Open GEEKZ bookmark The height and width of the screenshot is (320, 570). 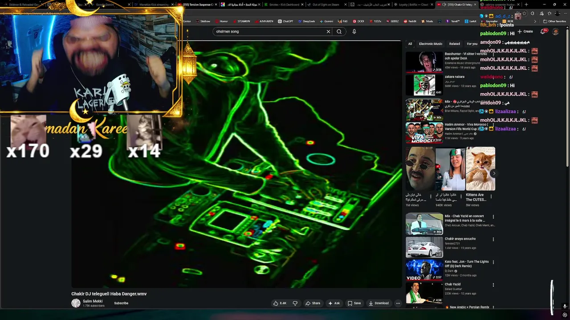(x=392, y=21)
